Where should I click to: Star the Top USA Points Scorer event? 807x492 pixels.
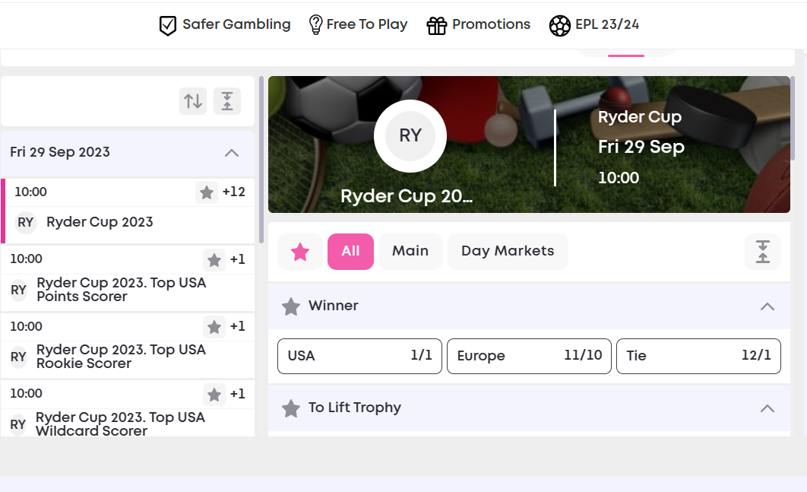(x=214, y=259)
